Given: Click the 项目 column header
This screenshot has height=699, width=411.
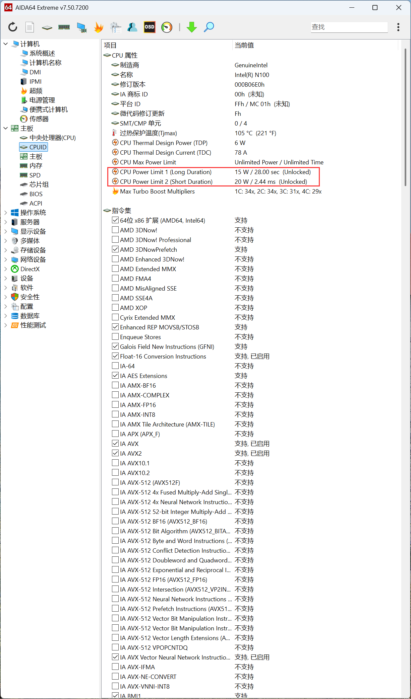Looking at the screenshot, I should (x=110, y=45).
